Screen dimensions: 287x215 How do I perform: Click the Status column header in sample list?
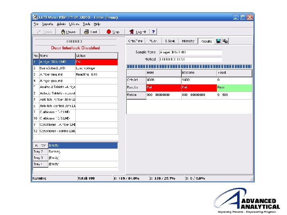pos(96,56)
